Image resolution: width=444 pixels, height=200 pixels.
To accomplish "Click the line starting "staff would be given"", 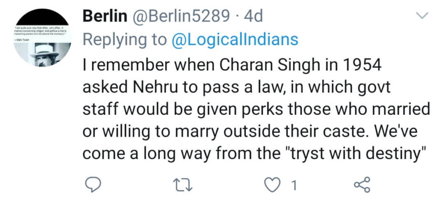I will [256, 109].
